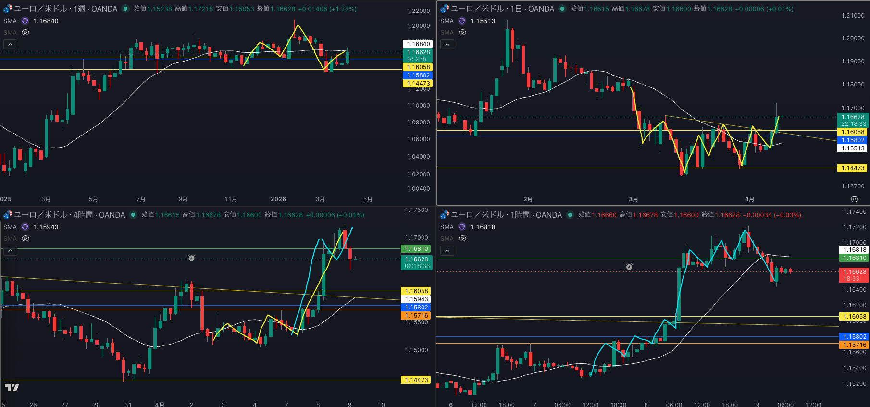Toggle hidden SMA eye icon in daily chart
This screenshot has width=870, height=407.
click(x=462, y=32)
